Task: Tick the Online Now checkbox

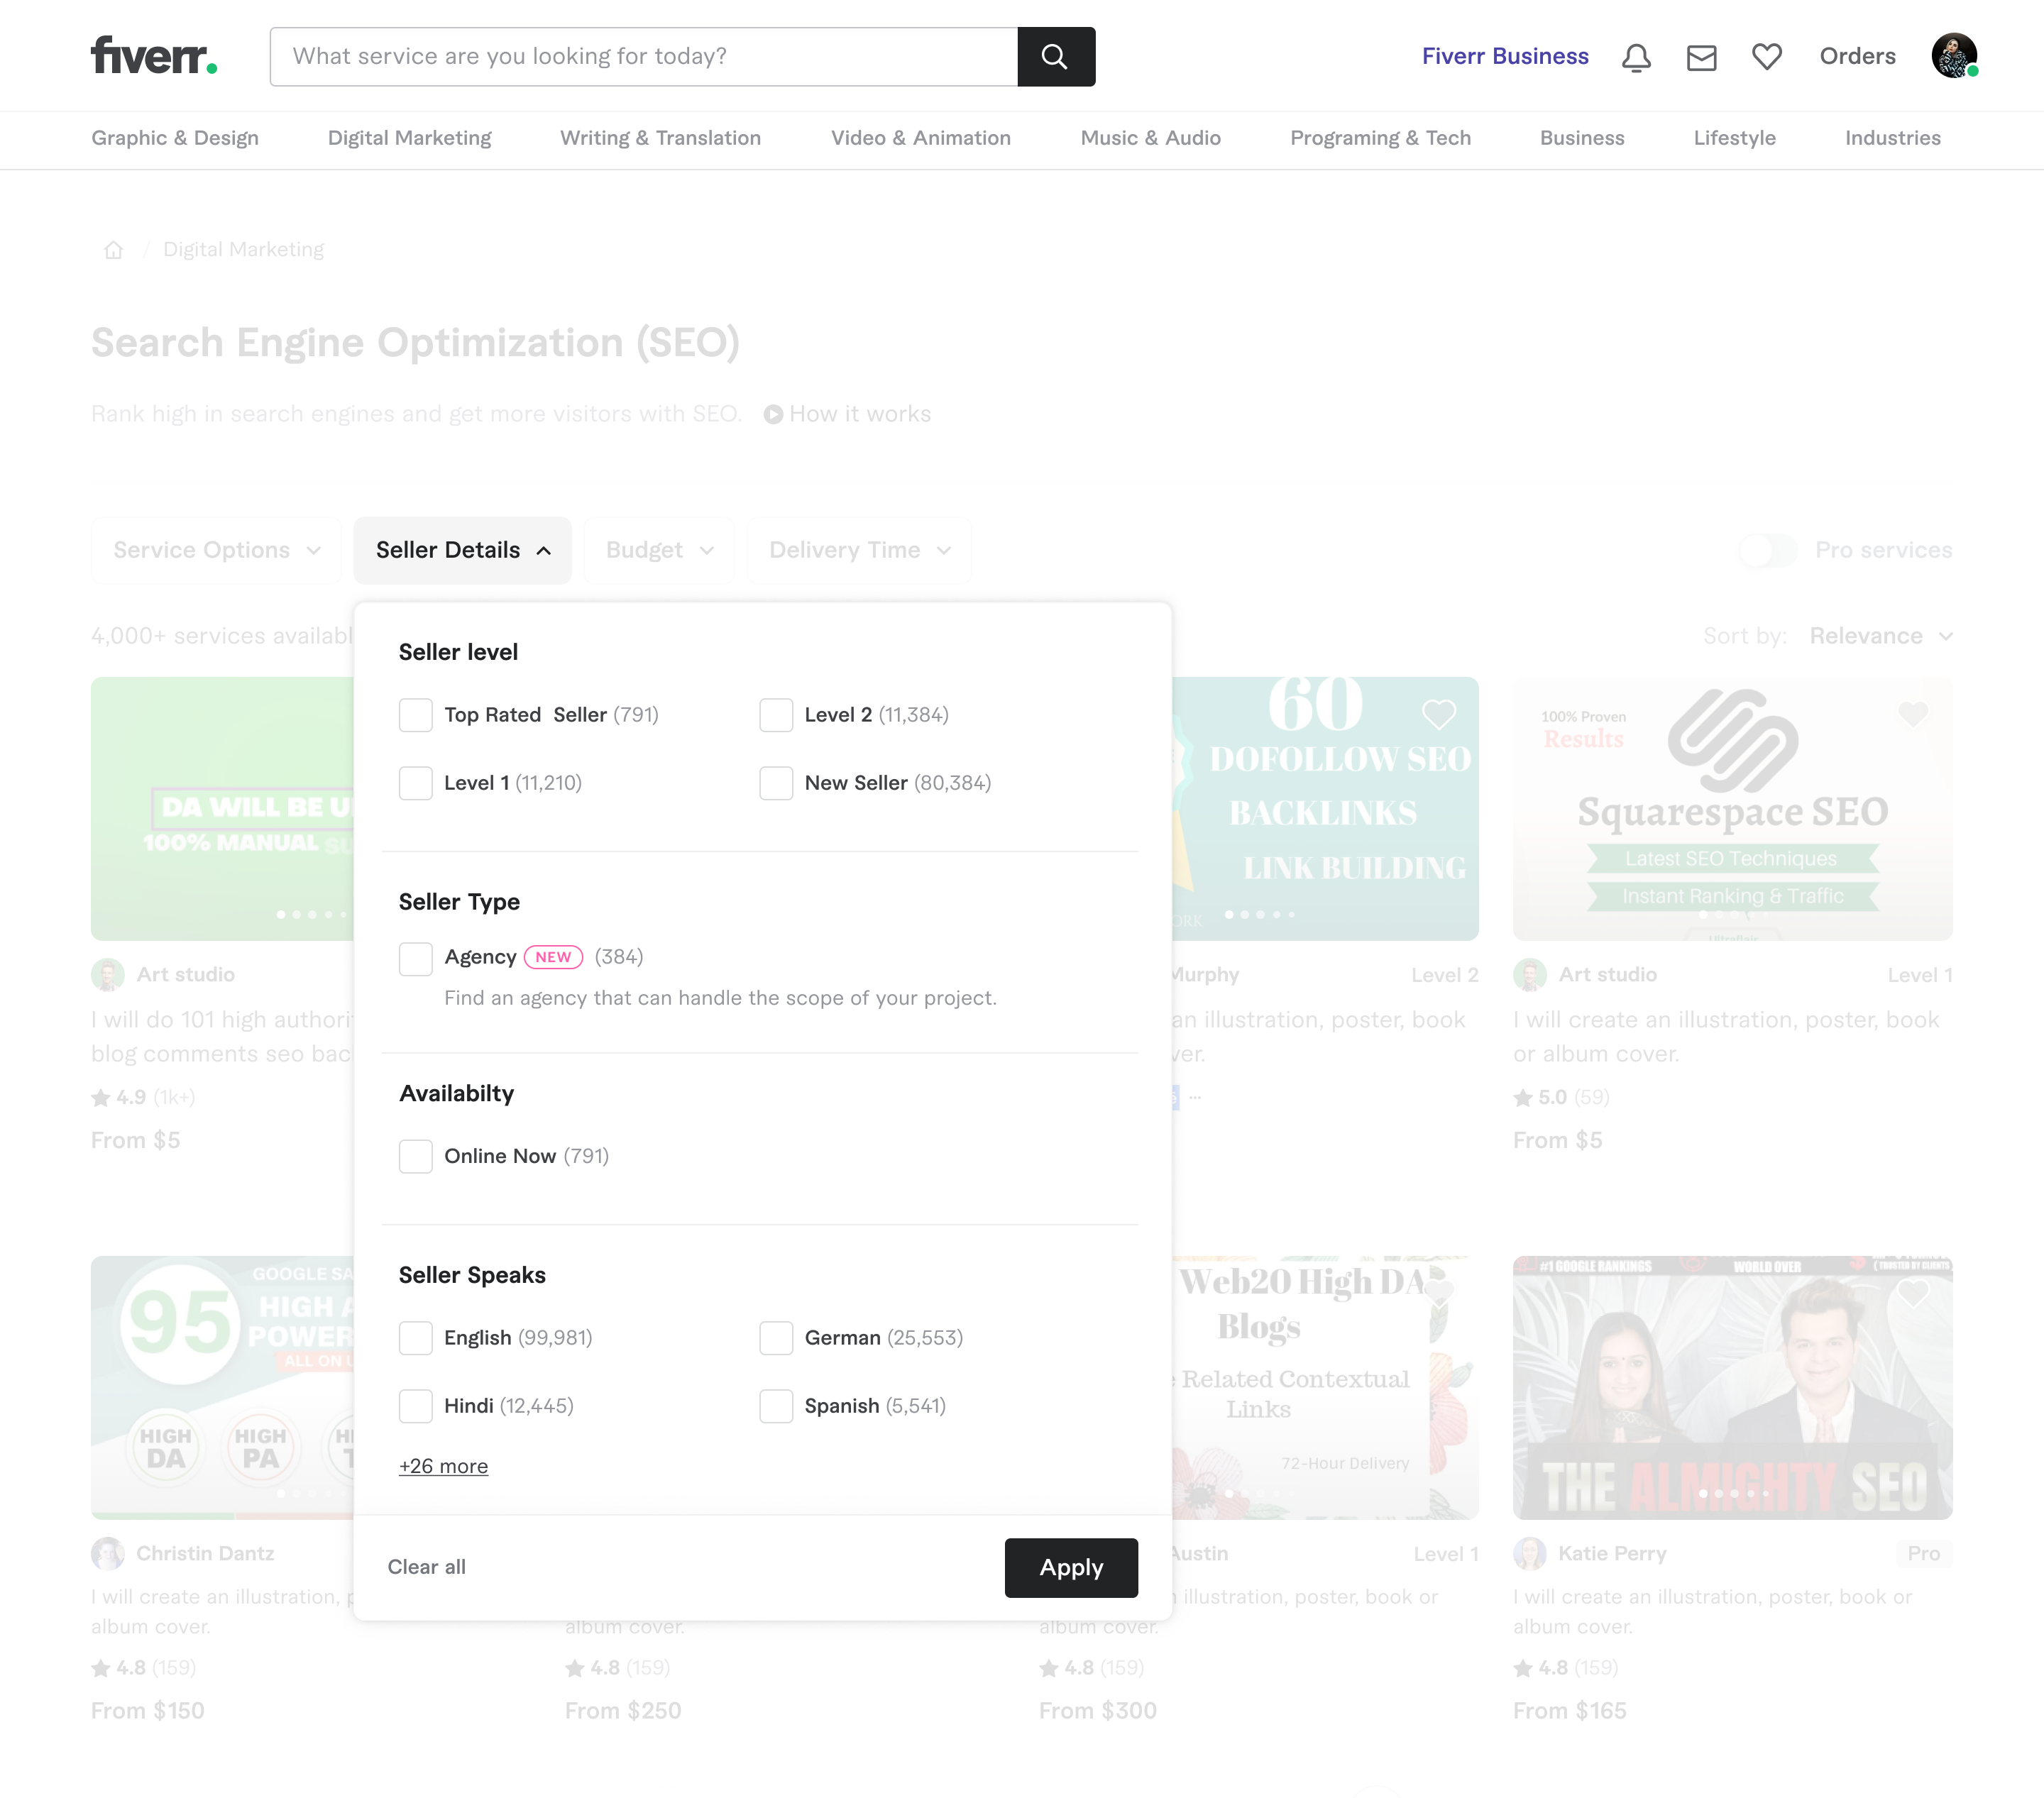Action: pos(416,1156)
